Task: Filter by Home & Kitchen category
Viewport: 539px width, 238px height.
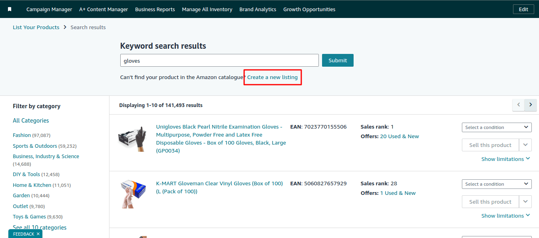Action: (x=32, y=185)
